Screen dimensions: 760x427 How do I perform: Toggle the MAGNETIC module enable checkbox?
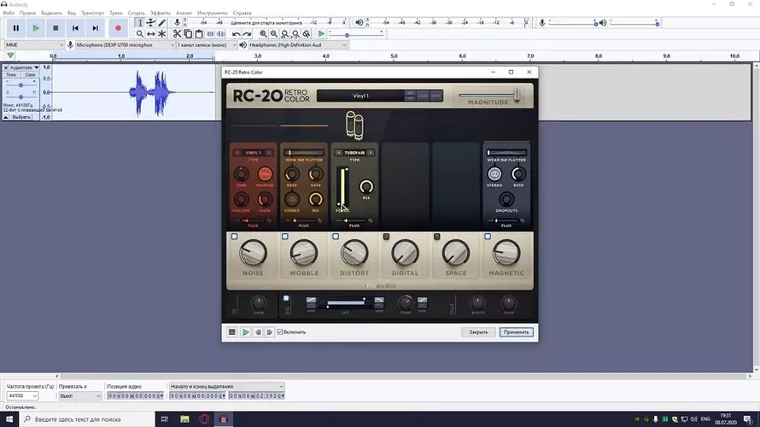[x=488, y=237]
